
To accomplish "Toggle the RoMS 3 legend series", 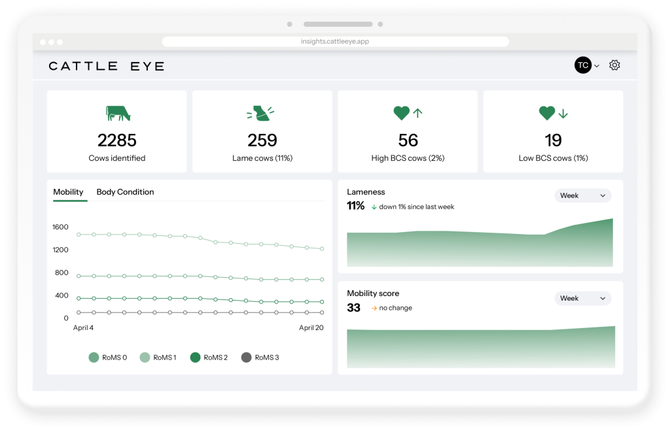I will [x=260, y=357].
